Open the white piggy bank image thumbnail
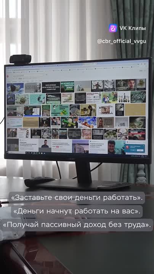Screen dimensions: 154x274 pos(83,86)
